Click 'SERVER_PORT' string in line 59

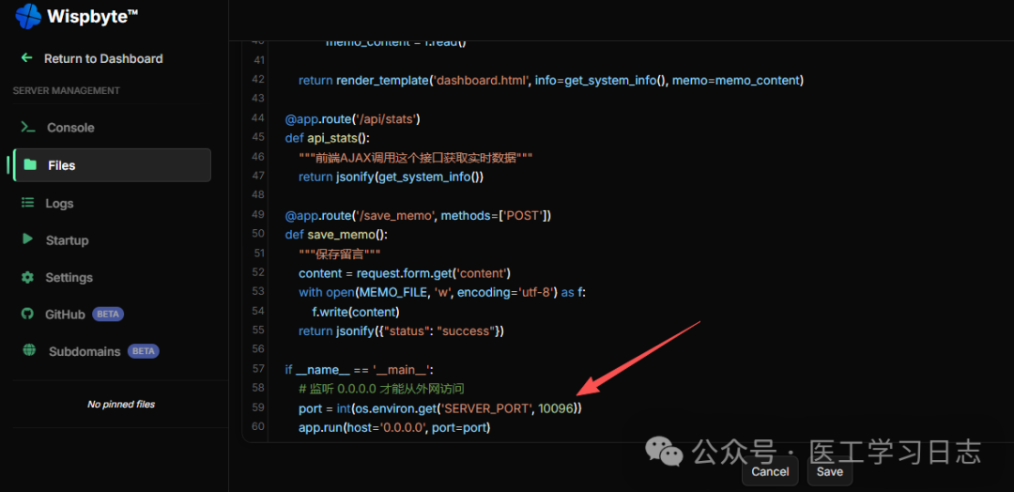[x=486, y=408]
